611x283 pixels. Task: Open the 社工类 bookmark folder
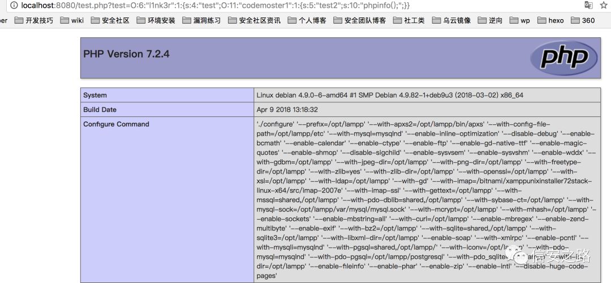(409, 20)
